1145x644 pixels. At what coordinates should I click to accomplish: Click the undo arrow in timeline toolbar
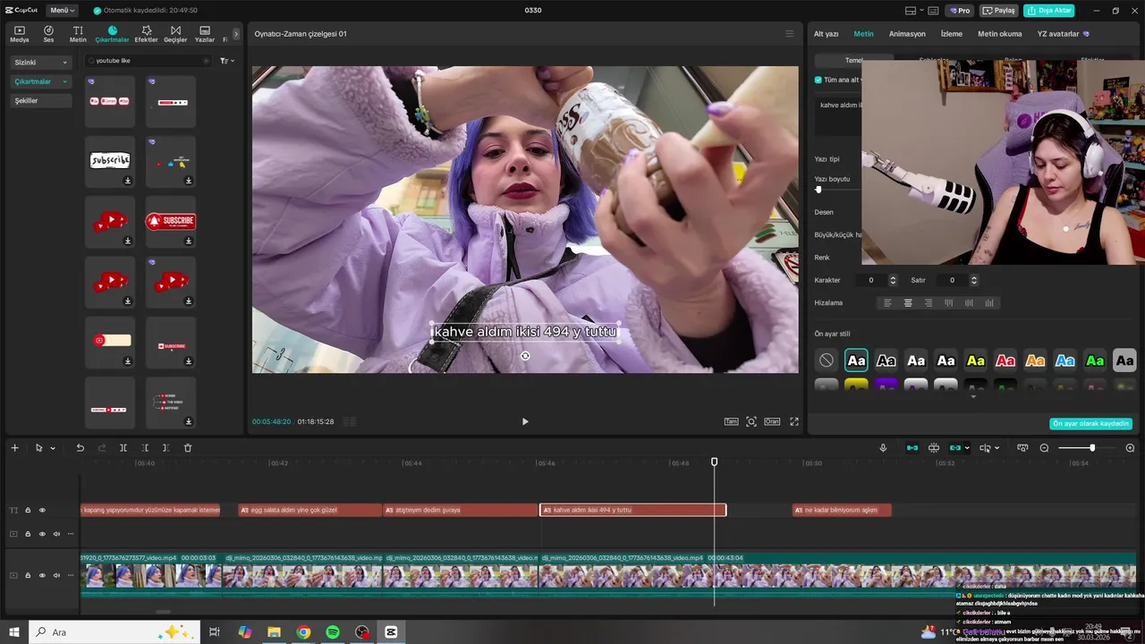[x=80, y=448]
